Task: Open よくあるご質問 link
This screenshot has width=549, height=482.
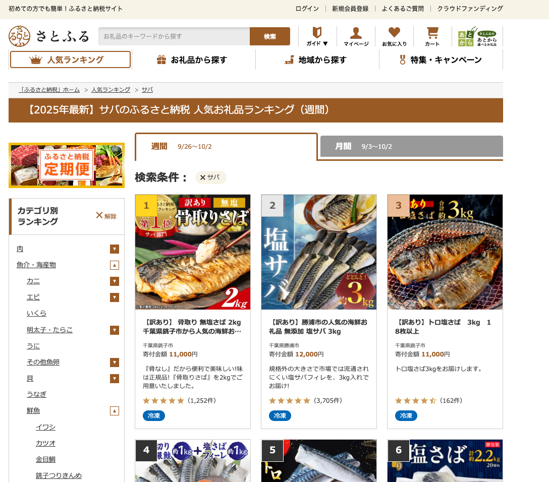Action: [x=403, y=9]
